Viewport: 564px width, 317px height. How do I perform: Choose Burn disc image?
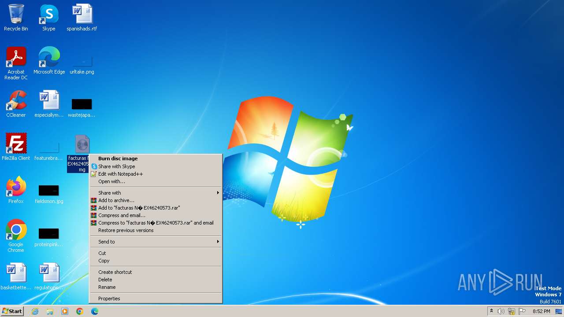click(156, 158)
